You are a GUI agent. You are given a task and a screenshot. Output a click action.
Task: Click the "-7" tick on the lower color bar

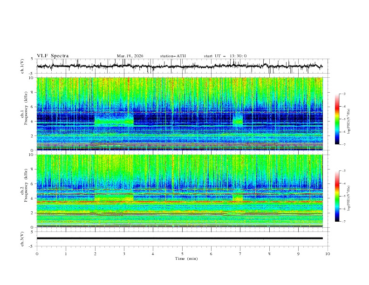click(343, 221)
